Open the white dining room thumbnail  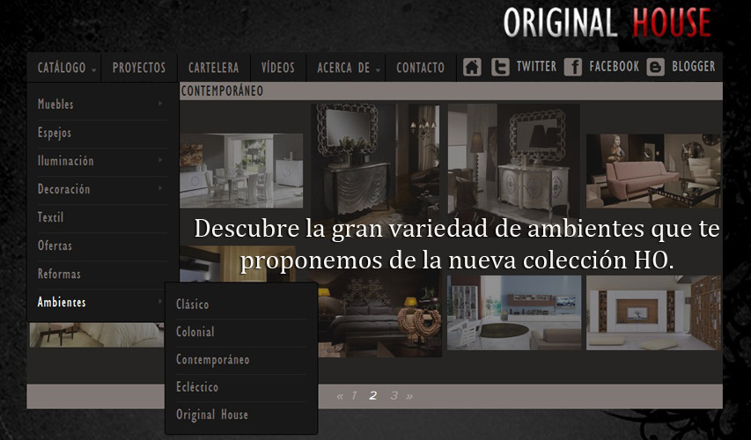point(241,171)
